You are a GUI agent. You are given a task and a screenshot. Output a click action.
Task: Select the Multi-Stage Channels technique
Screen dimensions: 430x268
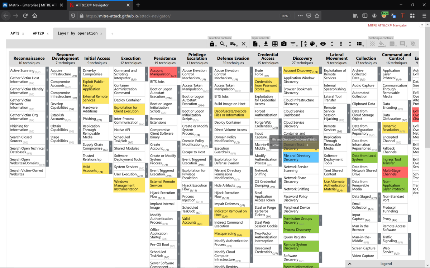[395, 172]
